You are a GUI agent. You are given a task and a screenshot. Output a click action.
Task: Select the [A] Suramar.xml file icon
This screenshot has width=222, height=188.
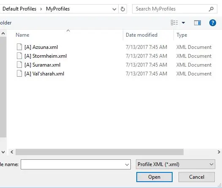(19, 65)
